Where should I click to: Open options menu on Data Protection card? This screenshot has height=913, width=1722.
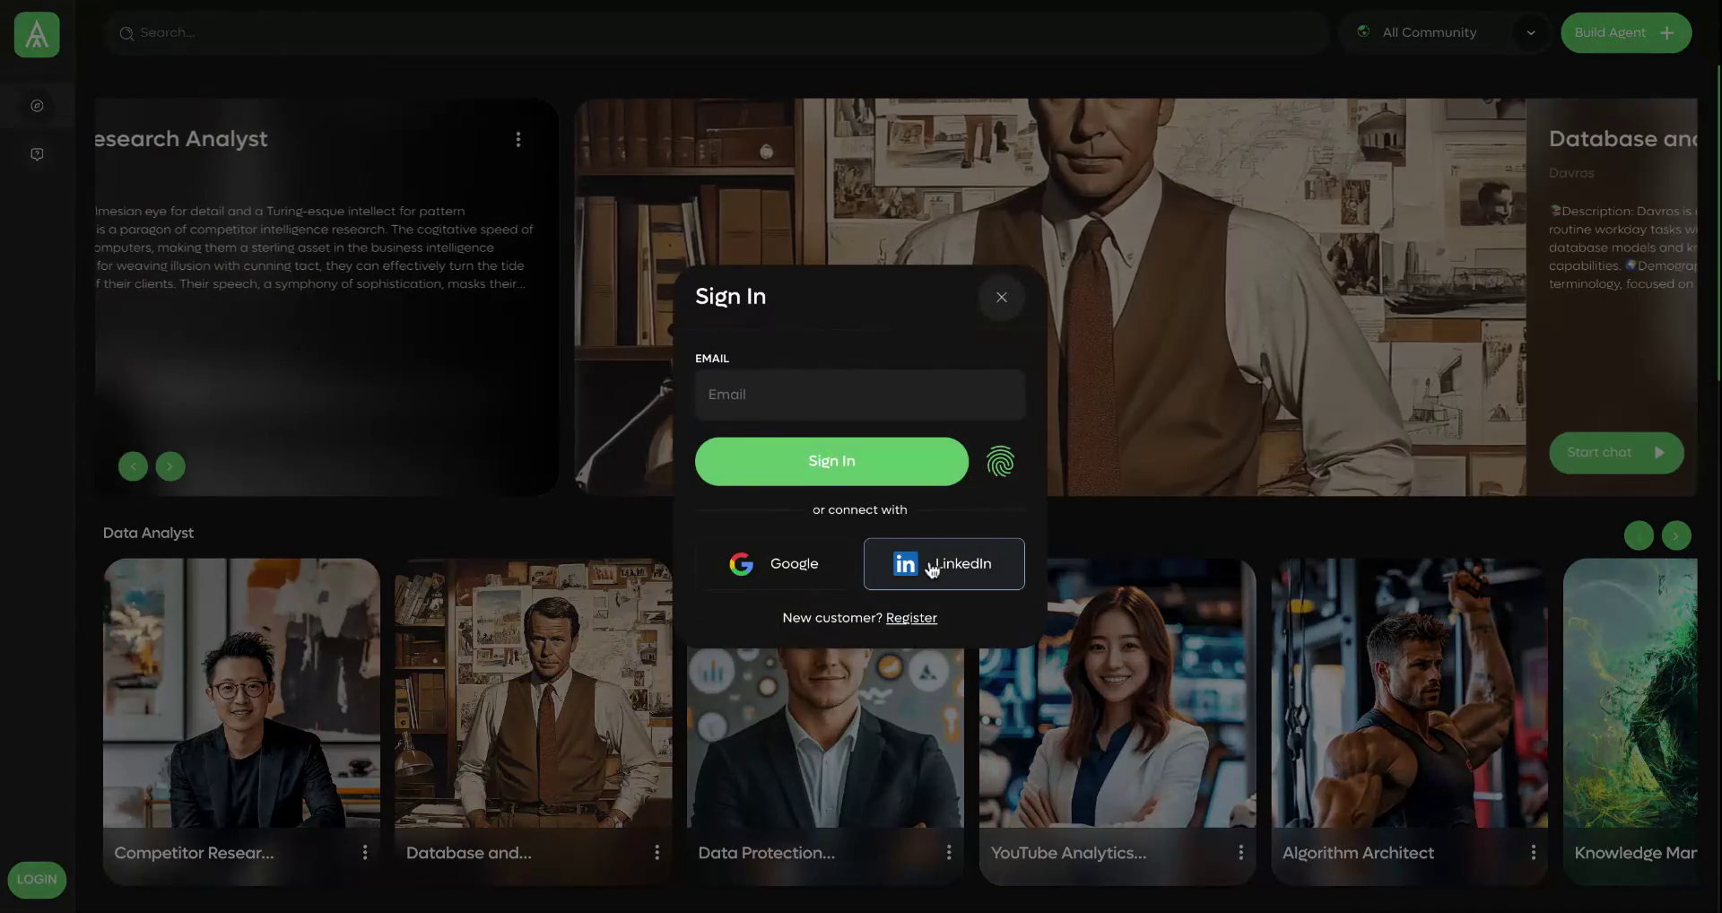tap(948, 852)
